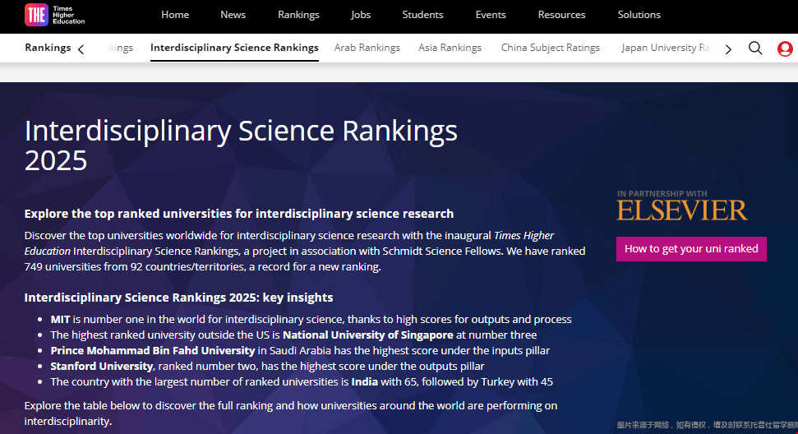Click the Times Higher Education logo
798x434 pixels.
[55, 15]
